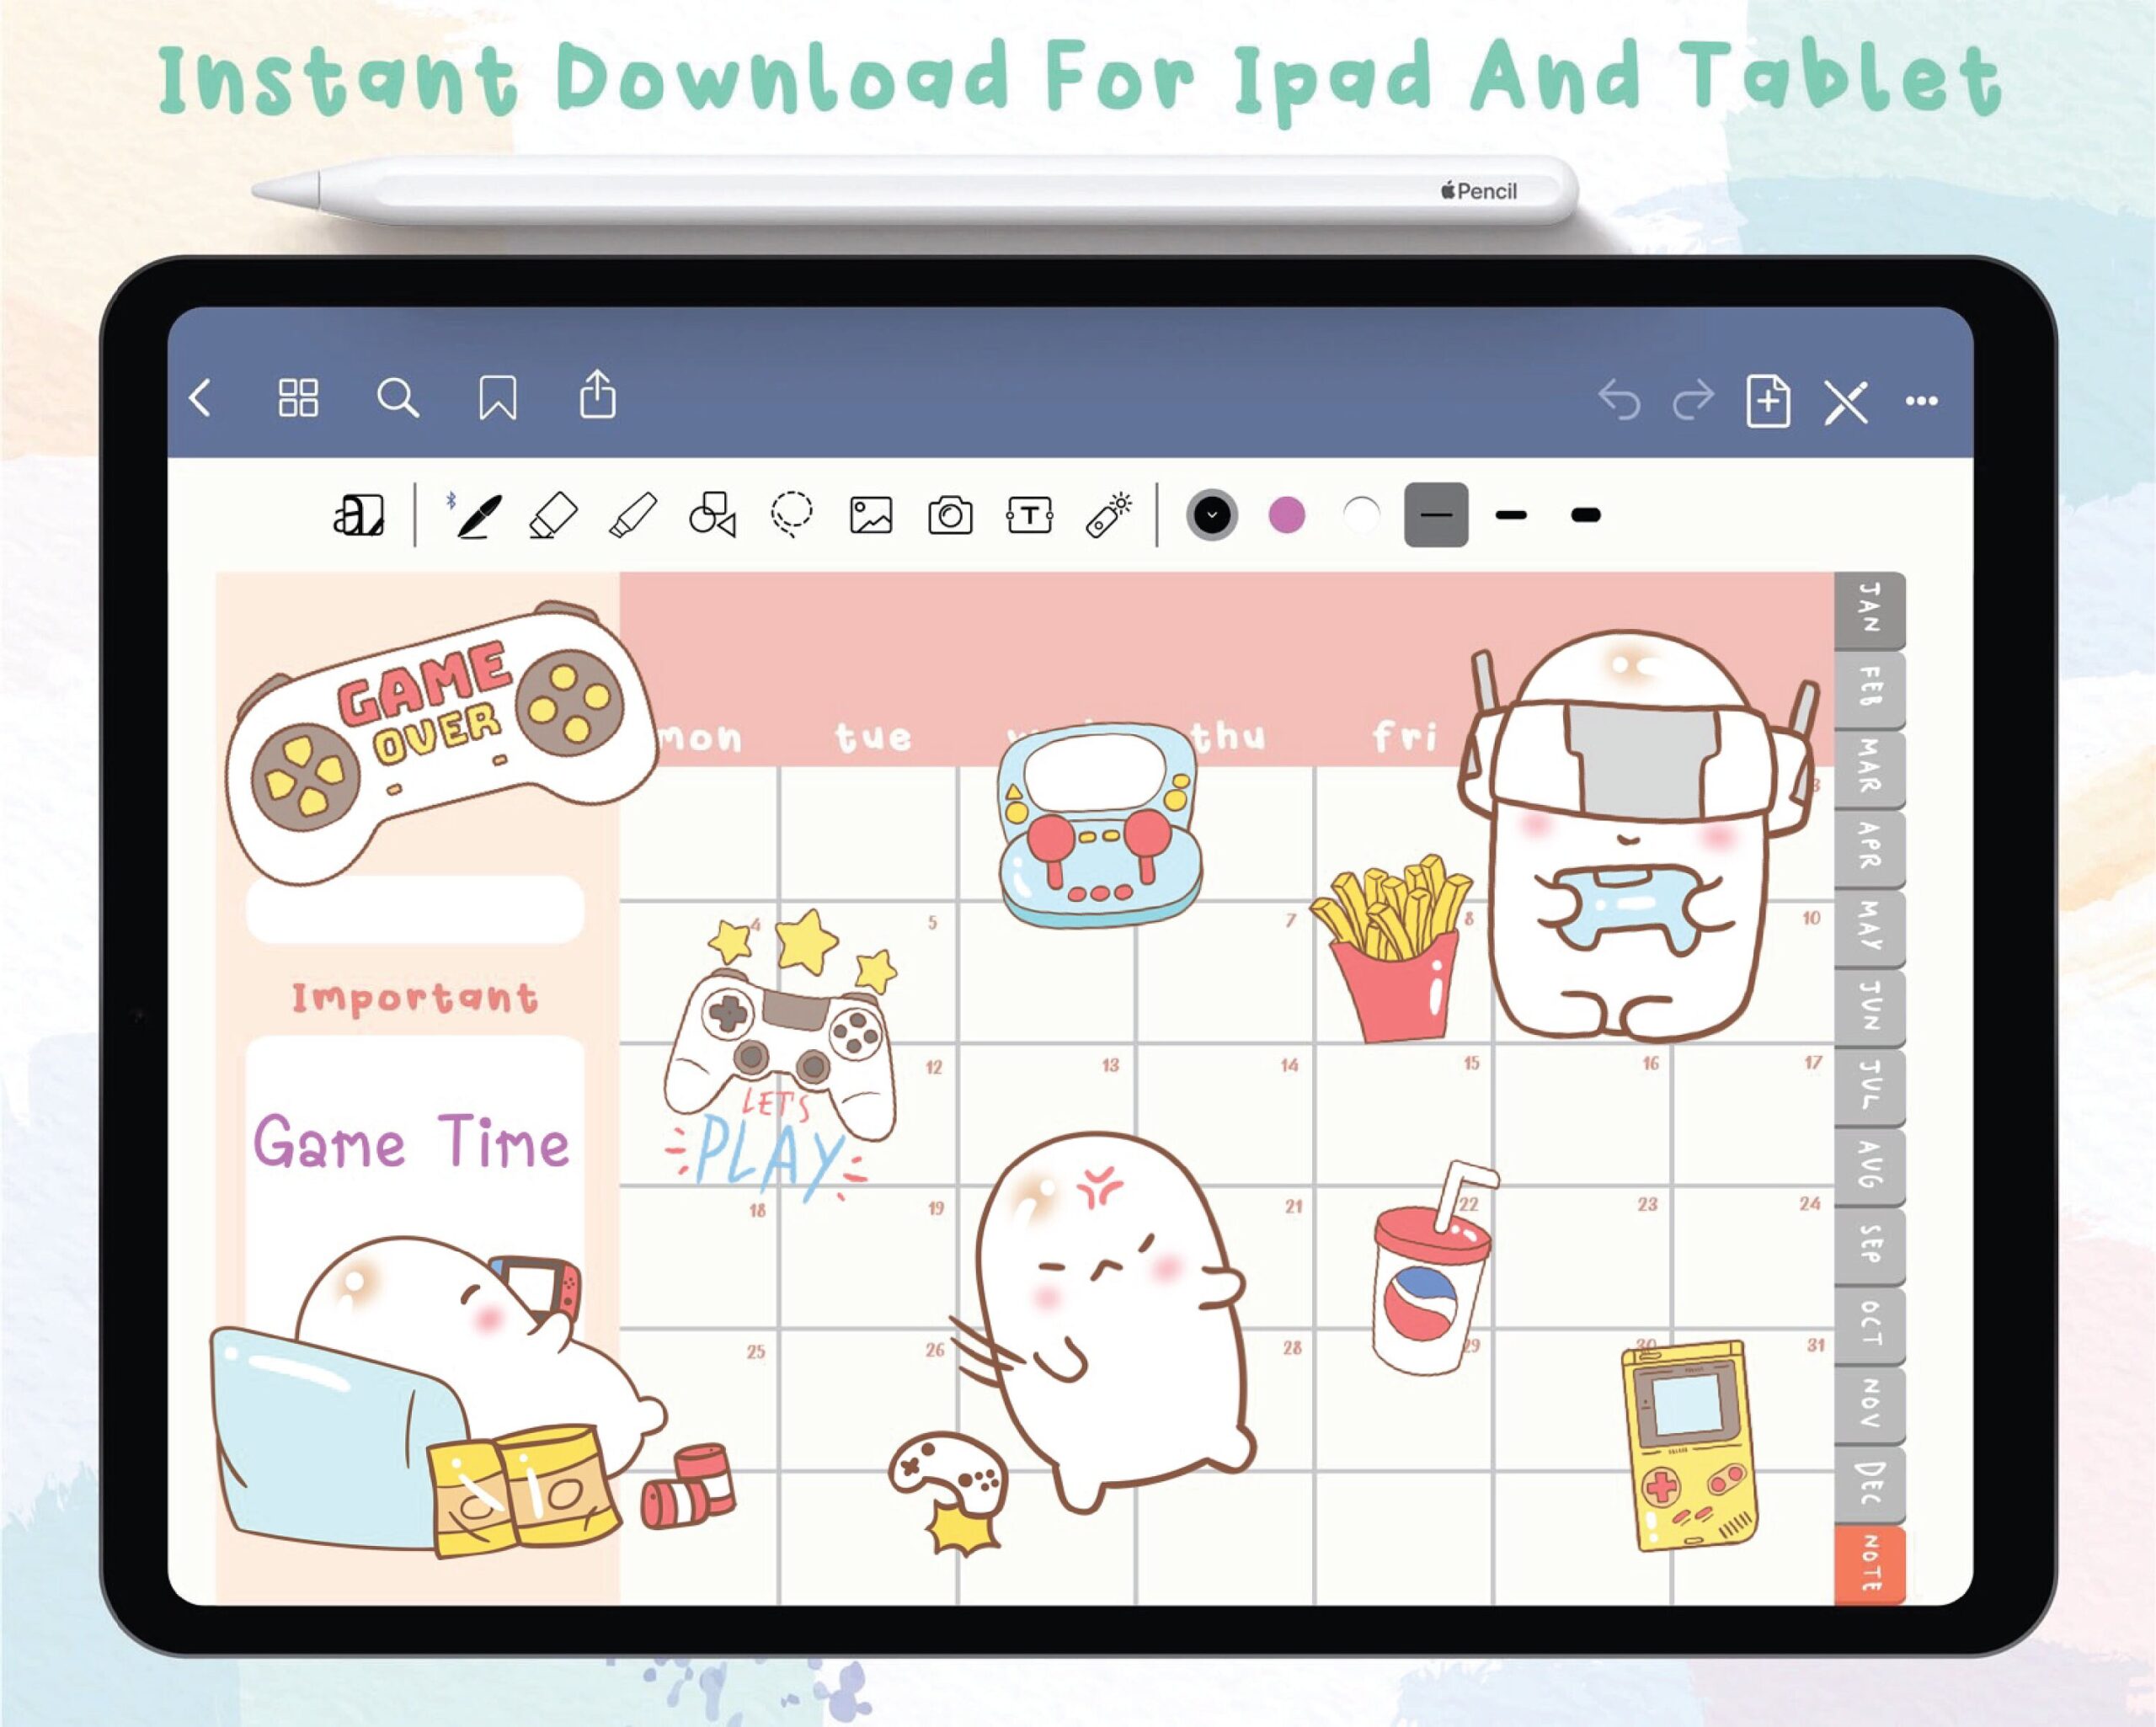Tap the 'tue' day header
This screenshot has width=2156, height=1727.
click(874, 737)
